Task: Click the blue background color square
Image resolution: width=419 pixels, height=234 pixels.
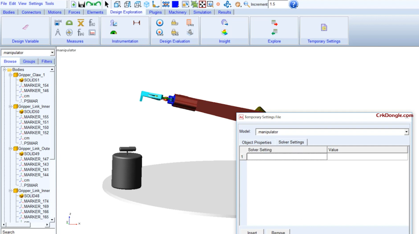Action: coord(175,4)
